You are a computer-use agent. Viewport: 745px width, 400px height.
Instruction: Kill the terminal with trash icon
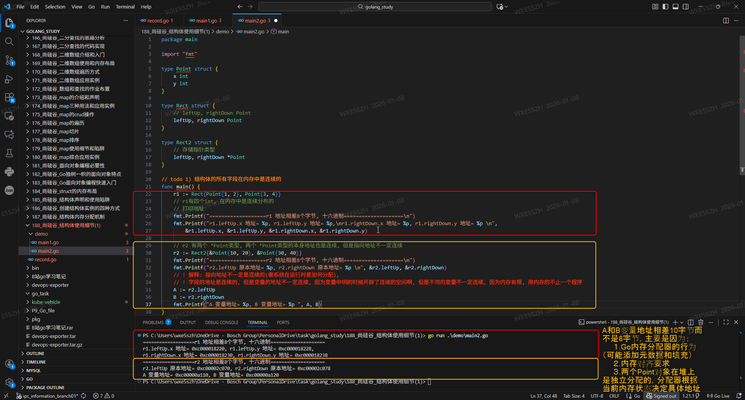click(701, 322)
